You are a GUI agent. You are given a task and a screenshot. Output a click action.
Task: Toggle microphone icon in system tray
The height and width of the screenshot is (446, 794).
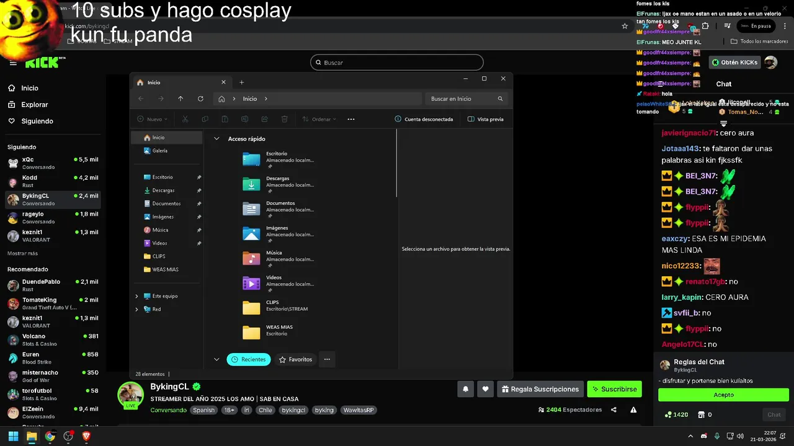pos(716,436)
